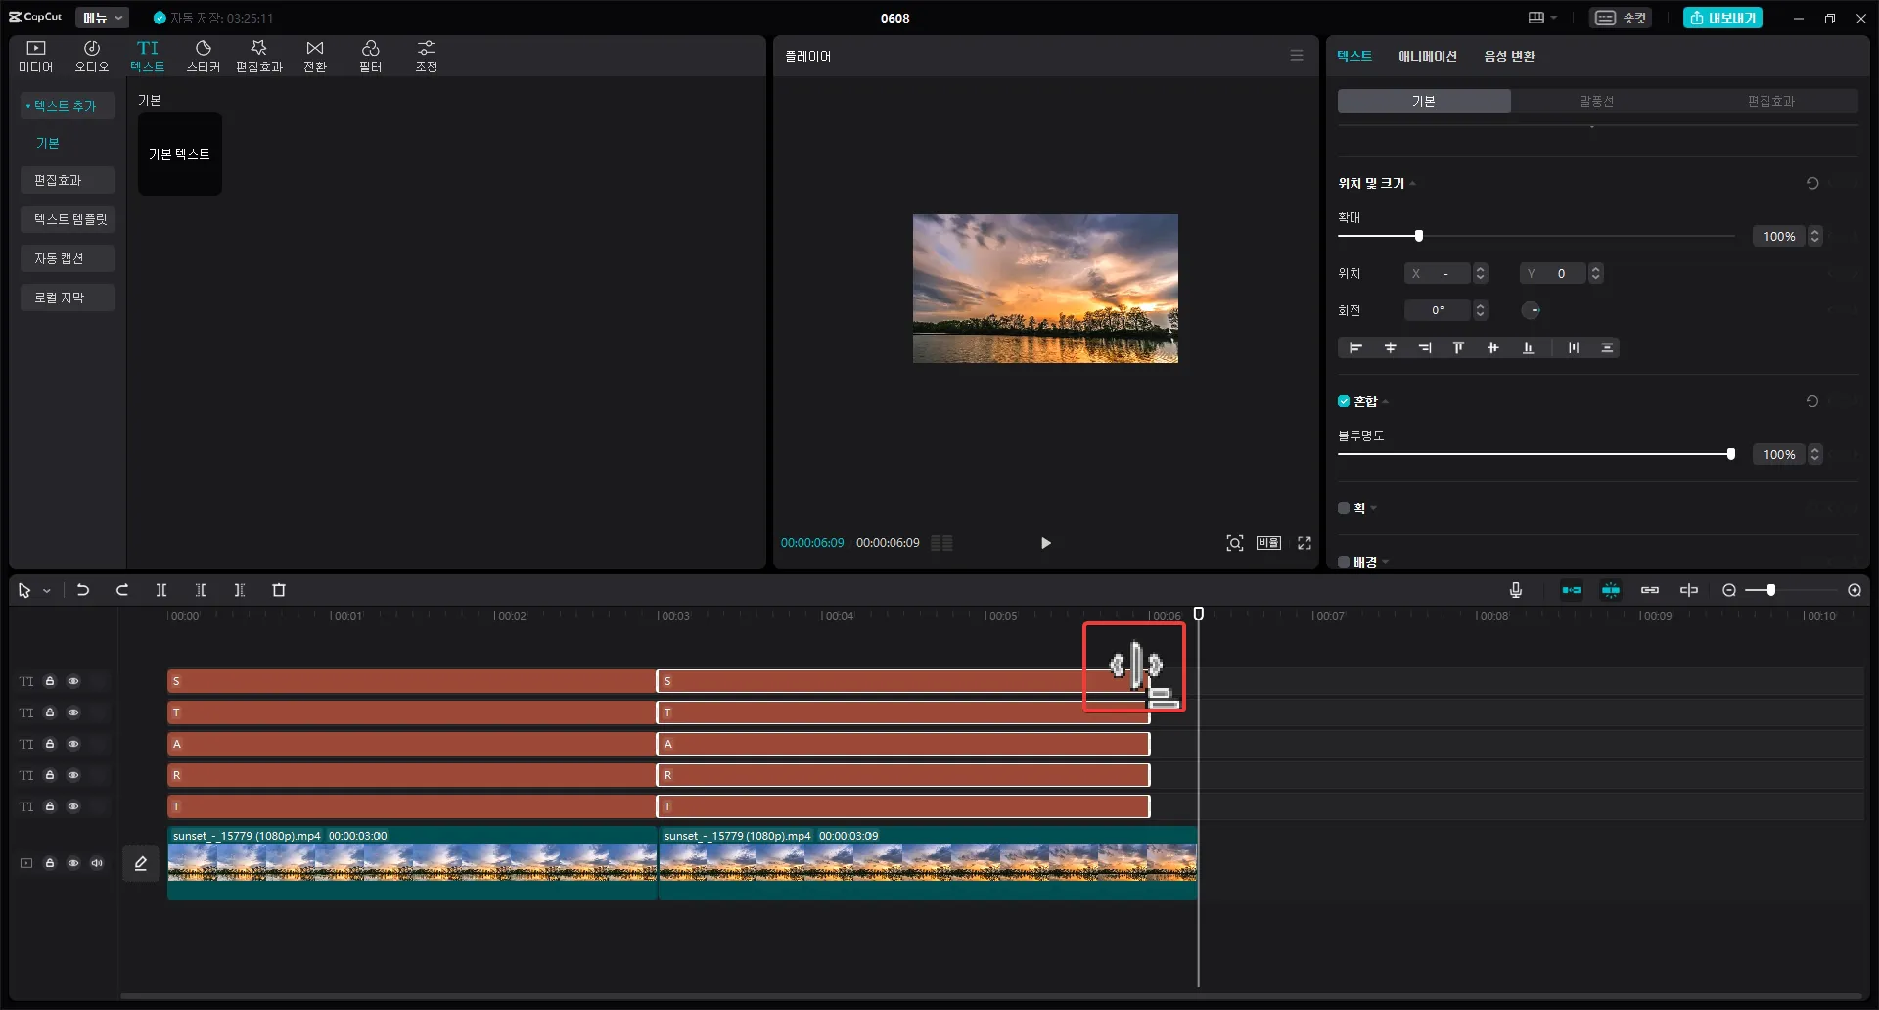Select the 편집효과 sub-tab in text panel

[x=1771, y=101]
